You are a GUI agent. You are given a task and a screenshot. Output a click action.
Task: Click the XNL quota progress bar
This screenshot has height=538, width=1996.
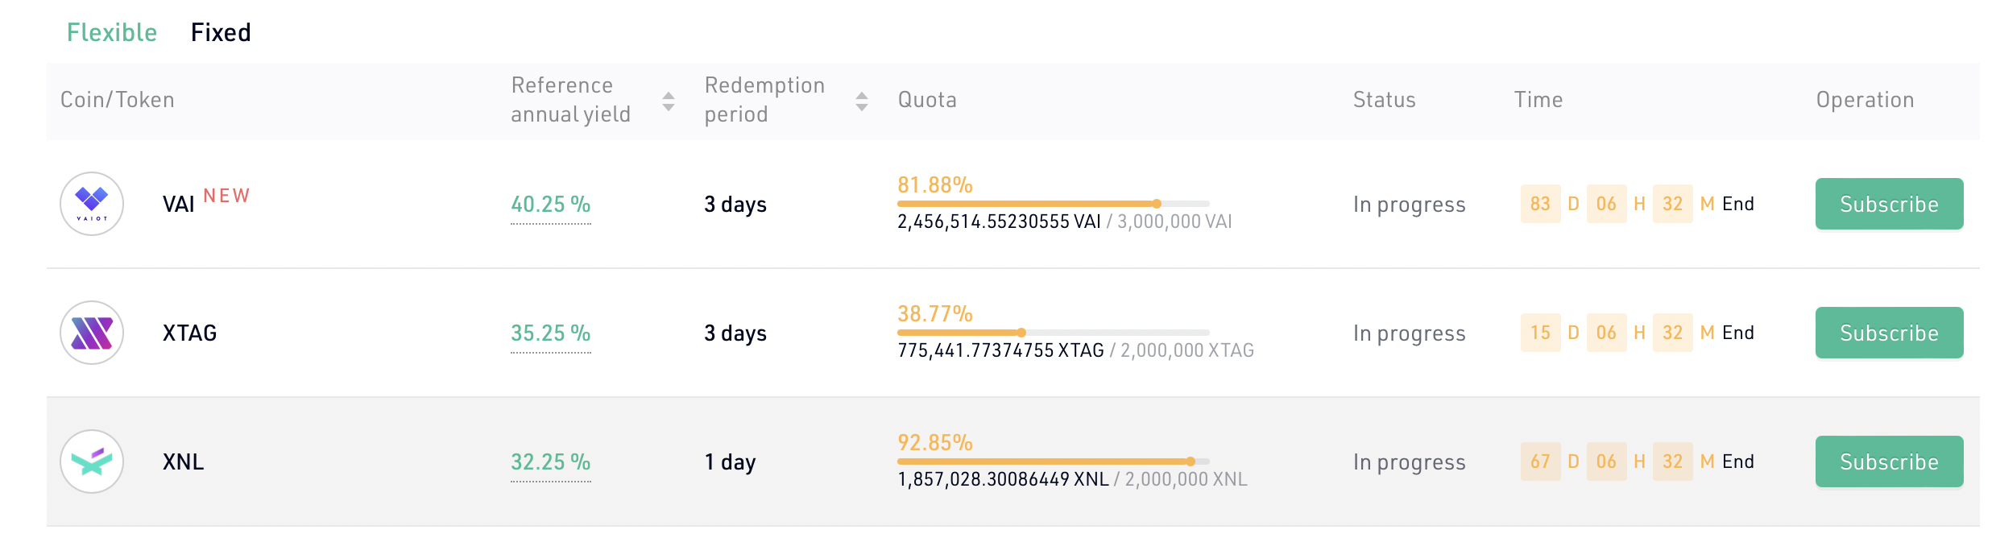click(1054, 461)
